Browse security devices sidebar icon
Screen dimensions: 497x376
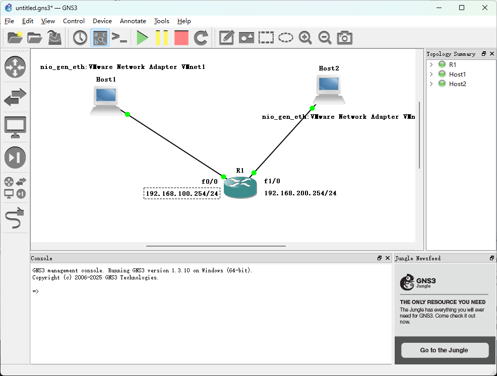[15, 158]
